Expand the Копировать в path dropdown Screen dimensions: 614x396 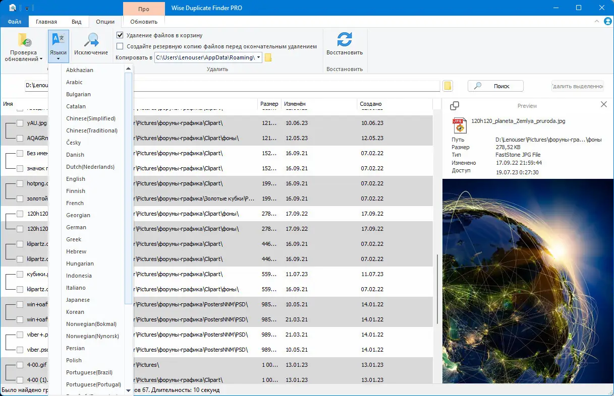click(259, 57)
